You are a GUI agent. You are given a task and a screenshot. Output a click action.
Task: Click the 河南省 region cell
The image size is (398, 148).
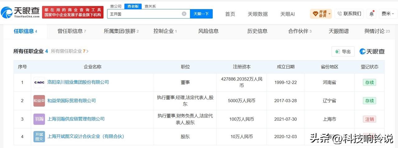[330, 83]
